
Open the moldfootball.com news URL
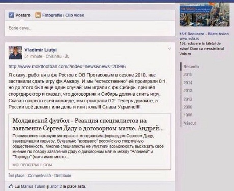tap(67, 66)
